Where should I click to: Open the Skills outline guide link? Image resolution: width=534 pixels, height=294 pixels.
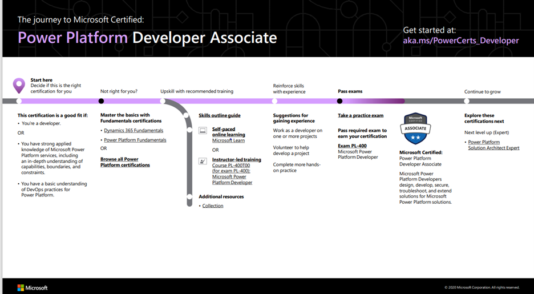point(220,115)
